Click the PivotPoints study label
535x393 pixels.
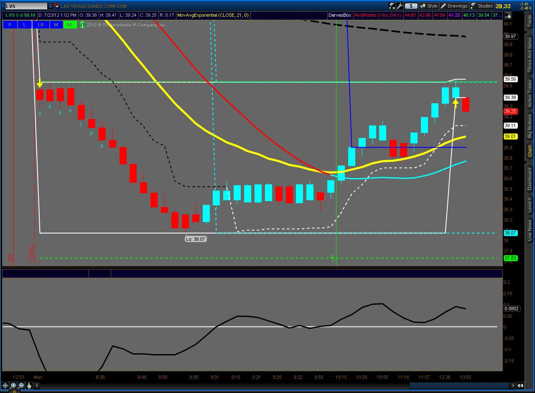pyautogui.click(x=378, y=15)
